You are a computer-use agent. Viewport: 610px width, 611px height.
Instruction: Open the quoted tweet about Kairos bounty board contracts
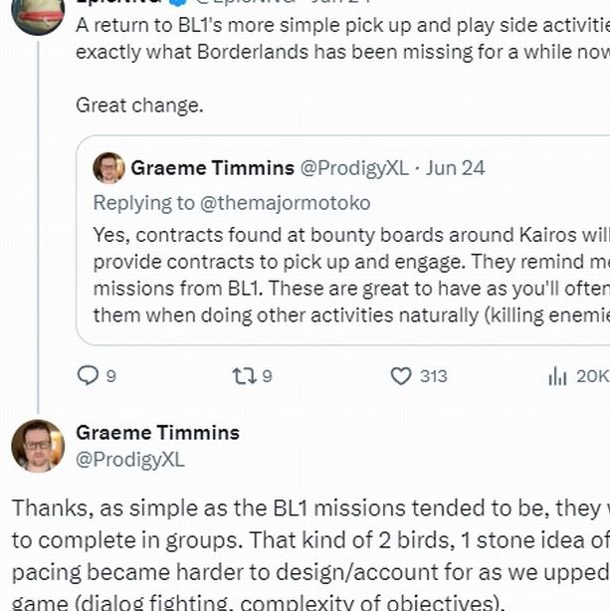click(x=348, y=276)
